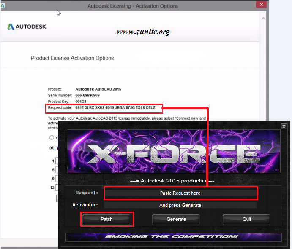Click the product name Autodesk AutoCAD 2015
292x249 pixels.
pos(98,89)
